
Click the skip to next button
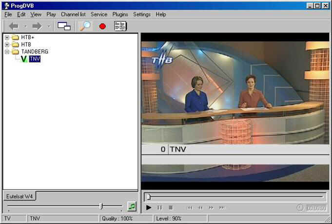[x=222, y=208]
